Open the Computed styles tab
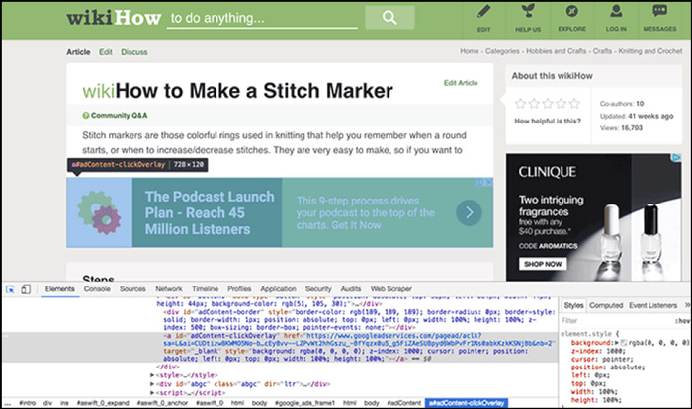This screenshot has width=692, height=409. 606,305
